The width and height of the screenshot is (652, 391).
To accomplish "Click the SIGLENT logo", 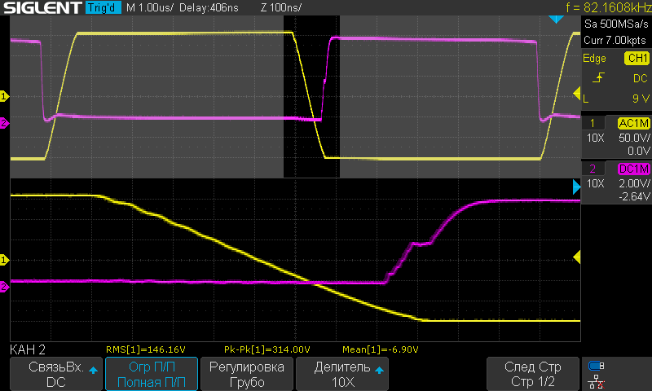I will (x=42, y=7).
